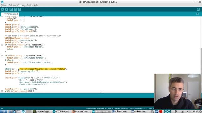The image size is (202, 113).
Task: Click the red recording tray icon
Action: [161, 111]
